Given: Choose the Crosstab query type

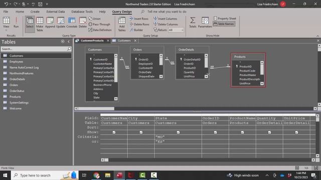Looking at the screenshot, I should [72, 22].
